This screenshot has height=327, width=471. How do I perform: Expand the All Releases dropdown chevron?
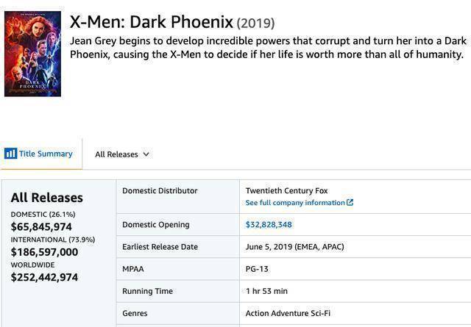(146, 154)
